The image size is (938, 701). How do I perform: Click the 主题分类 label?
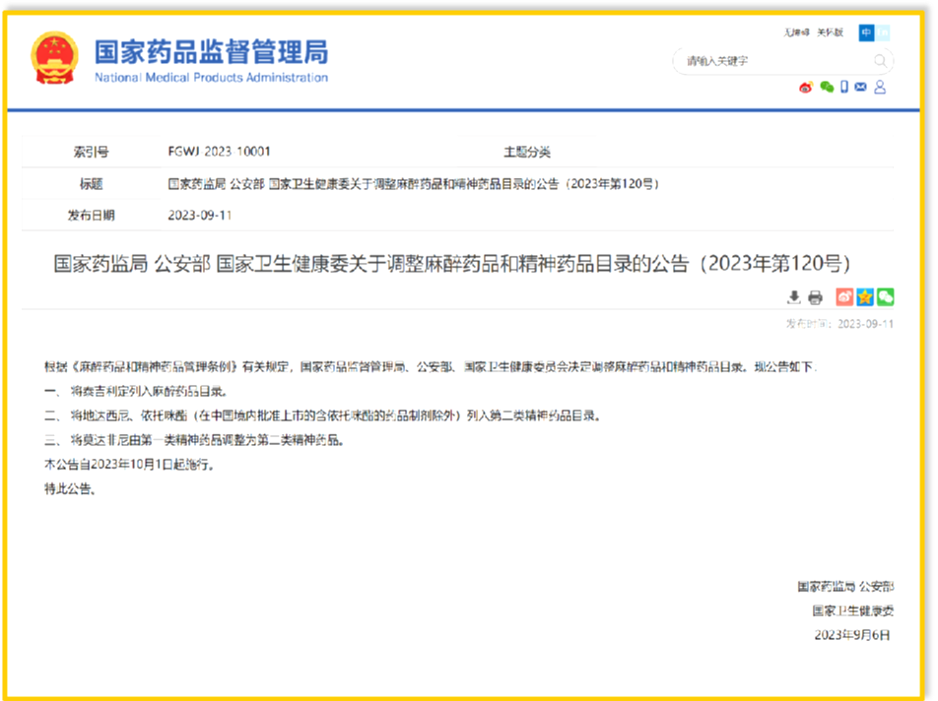coord(526,152)
